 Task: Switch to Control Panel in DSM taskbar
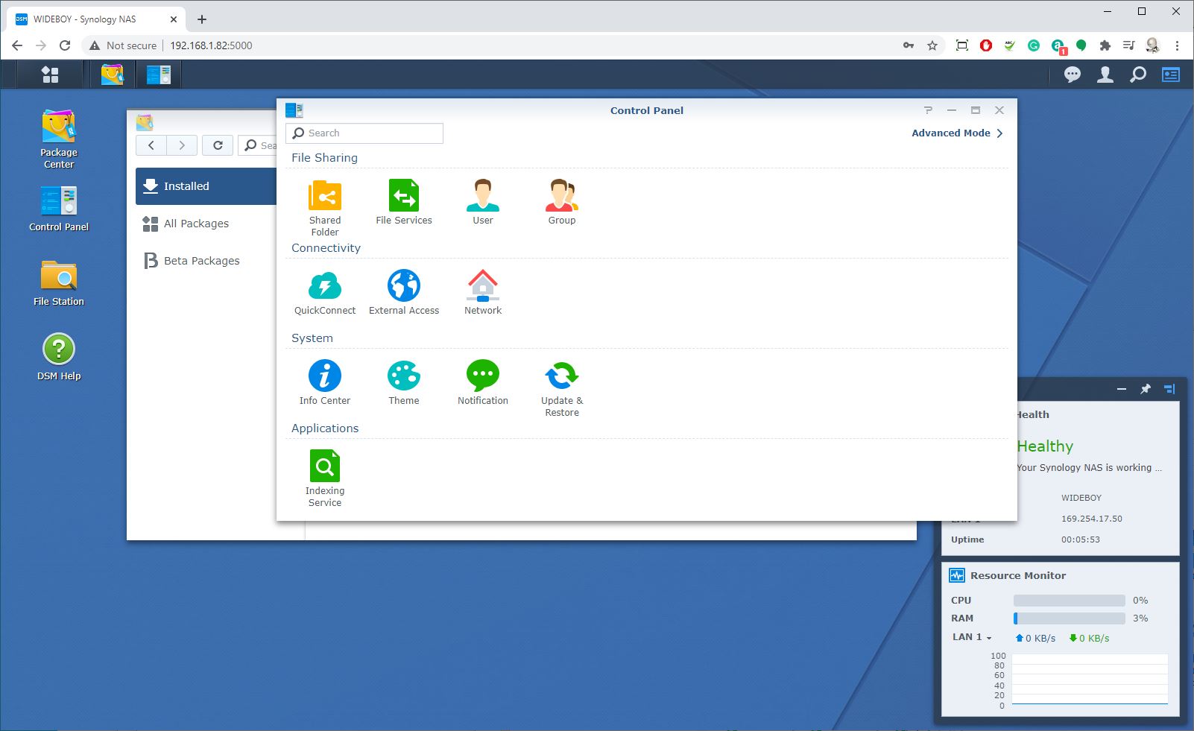(159, 75)
